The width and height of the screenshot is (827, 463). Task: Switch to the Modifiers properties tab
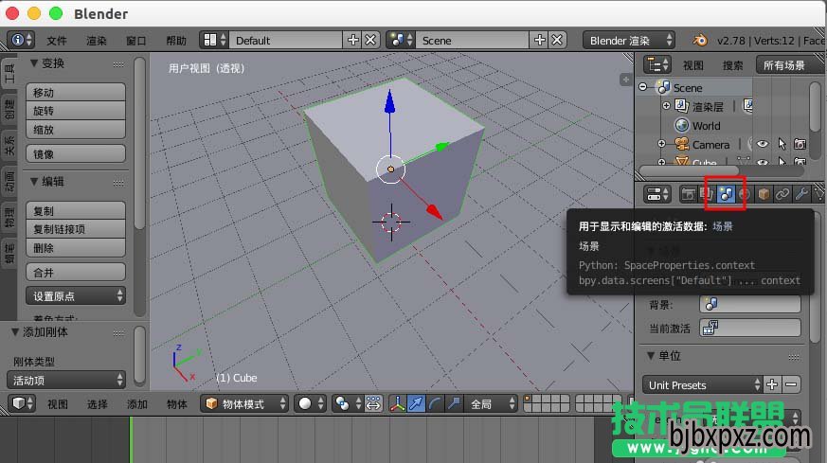pos(801,194)
